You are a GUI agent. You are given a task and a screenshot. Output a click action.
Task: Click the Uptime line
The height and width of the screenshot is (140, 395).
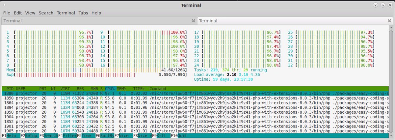tap(224, 79)
